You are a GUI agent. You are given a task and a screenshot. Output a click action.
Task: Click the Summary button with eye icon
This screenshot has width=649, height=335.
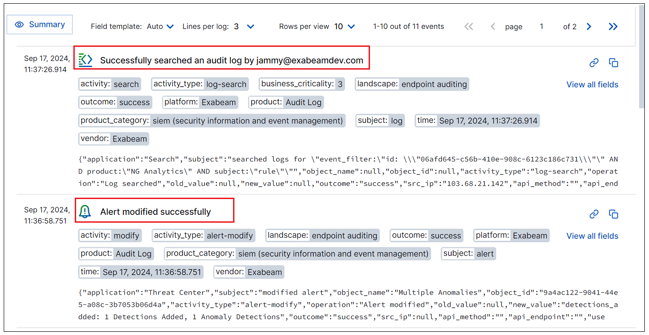coord(39,25)
